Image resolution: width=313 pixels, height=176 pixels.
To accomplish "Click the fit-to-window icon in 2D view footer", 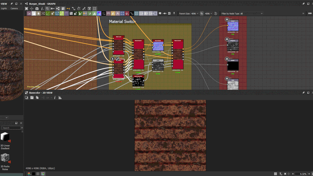I will (285, 174).
